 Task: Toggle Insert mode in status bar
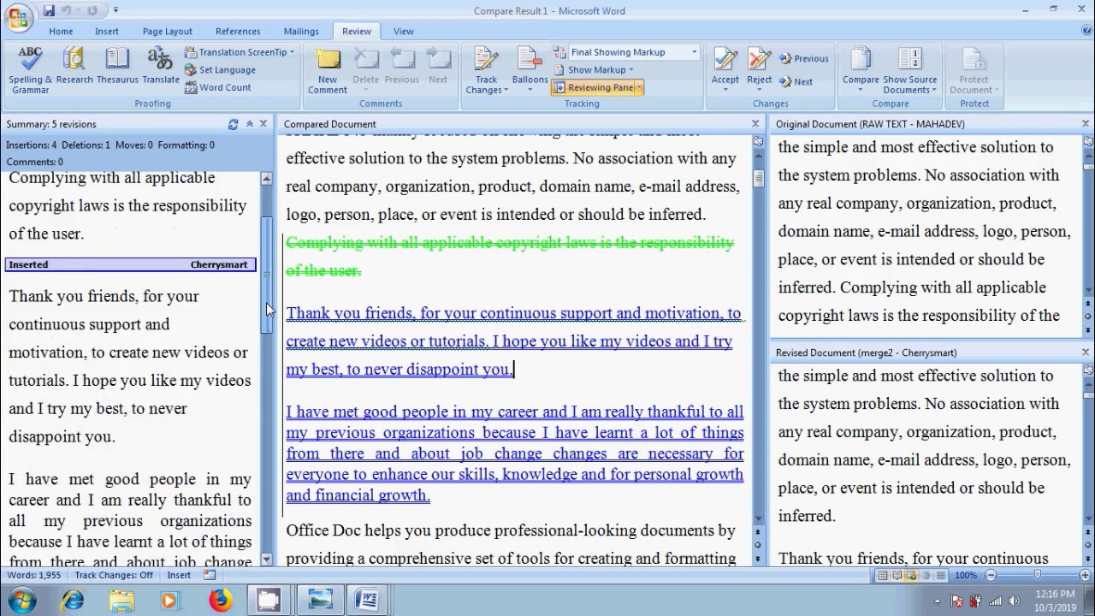click(x=179, y=575)
